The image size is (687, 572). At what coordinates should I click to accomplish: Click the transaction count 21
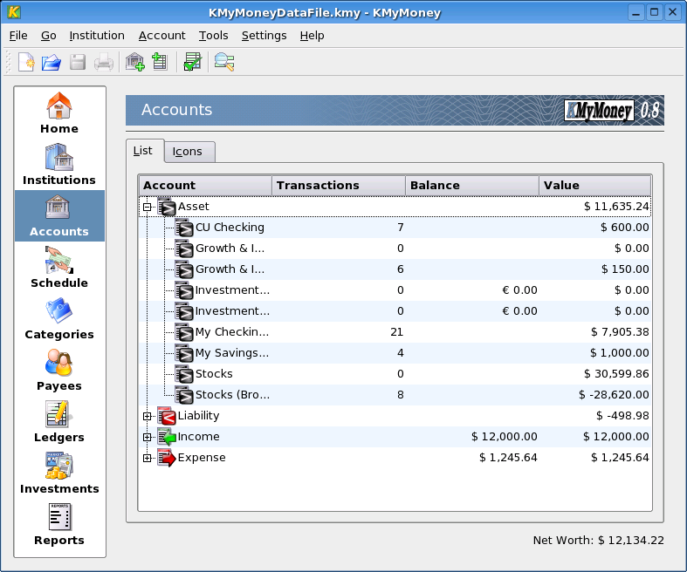(397, 332)
